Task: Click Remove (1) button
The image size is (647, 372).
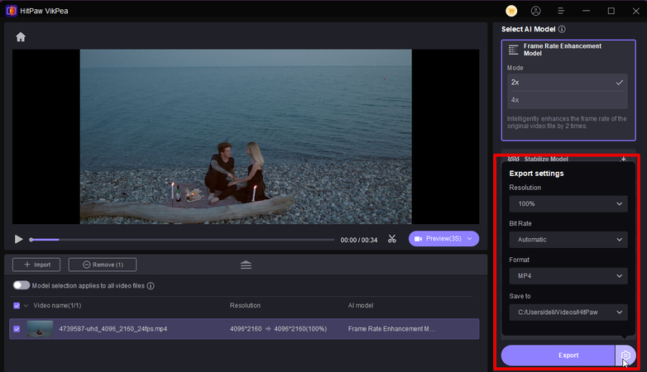Action: click(x=103, y=265)
